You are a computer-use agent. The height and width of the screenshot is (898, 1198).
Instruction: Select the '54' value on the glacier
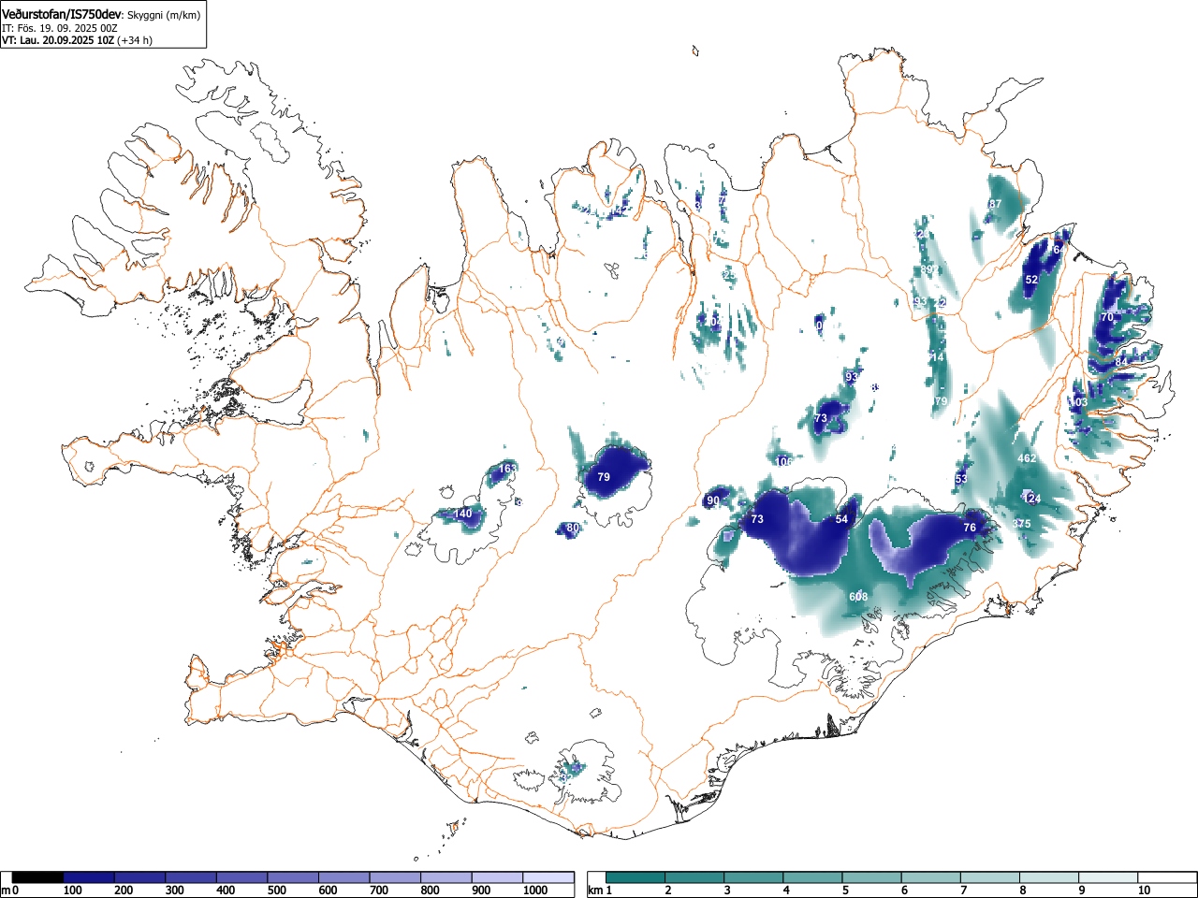click(841, 519)
